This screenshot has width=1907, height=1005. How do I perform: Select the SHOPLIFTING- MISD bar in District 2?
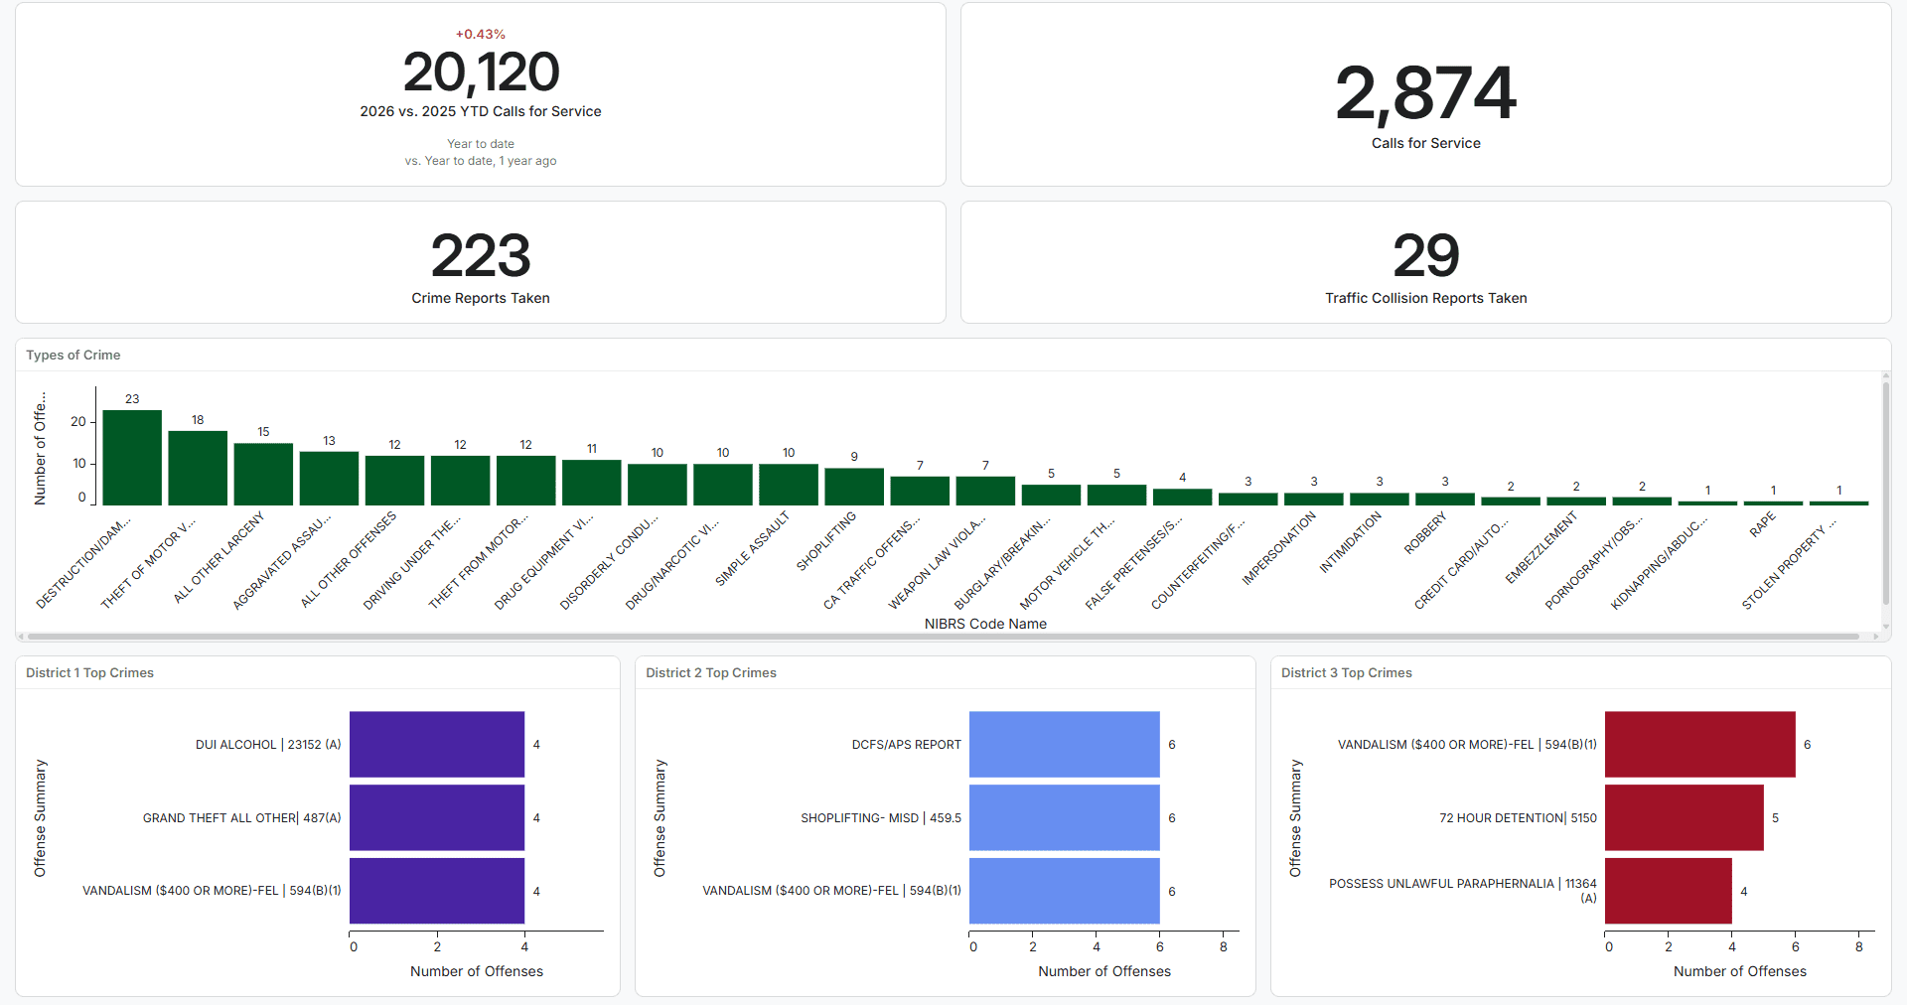click(x=1064, y=817)
